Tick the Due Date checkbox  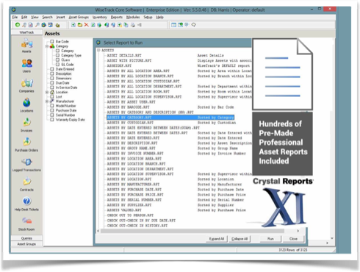click(52, 83)
